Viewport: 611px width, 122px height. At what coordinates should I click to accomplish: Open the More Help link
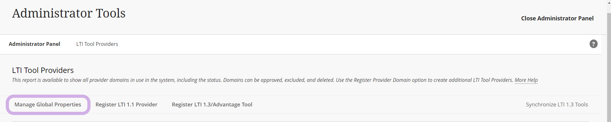(526, 80)
